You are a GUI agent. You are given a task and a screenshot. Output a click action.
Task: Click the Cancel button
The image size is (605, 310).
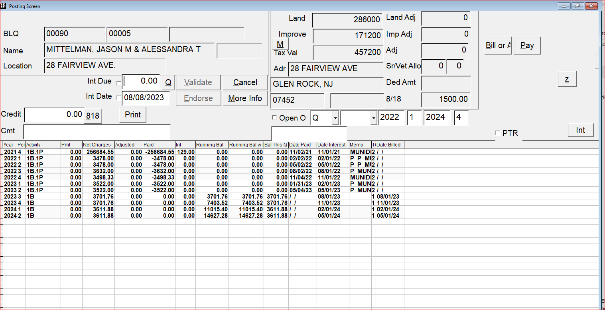(245, 82)
